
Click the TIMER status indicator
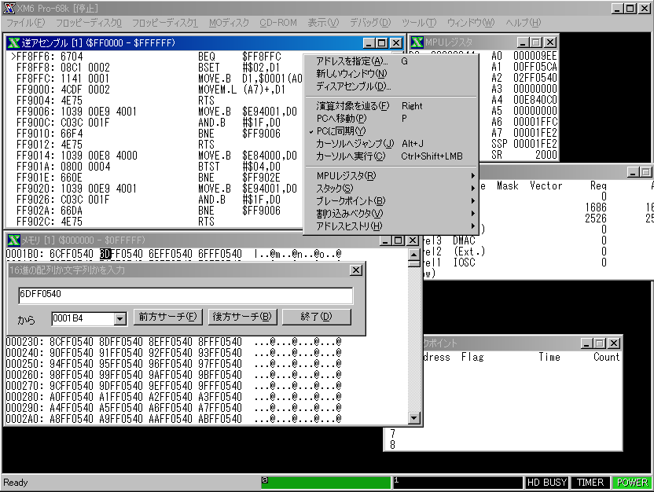(x=590, y=483)
